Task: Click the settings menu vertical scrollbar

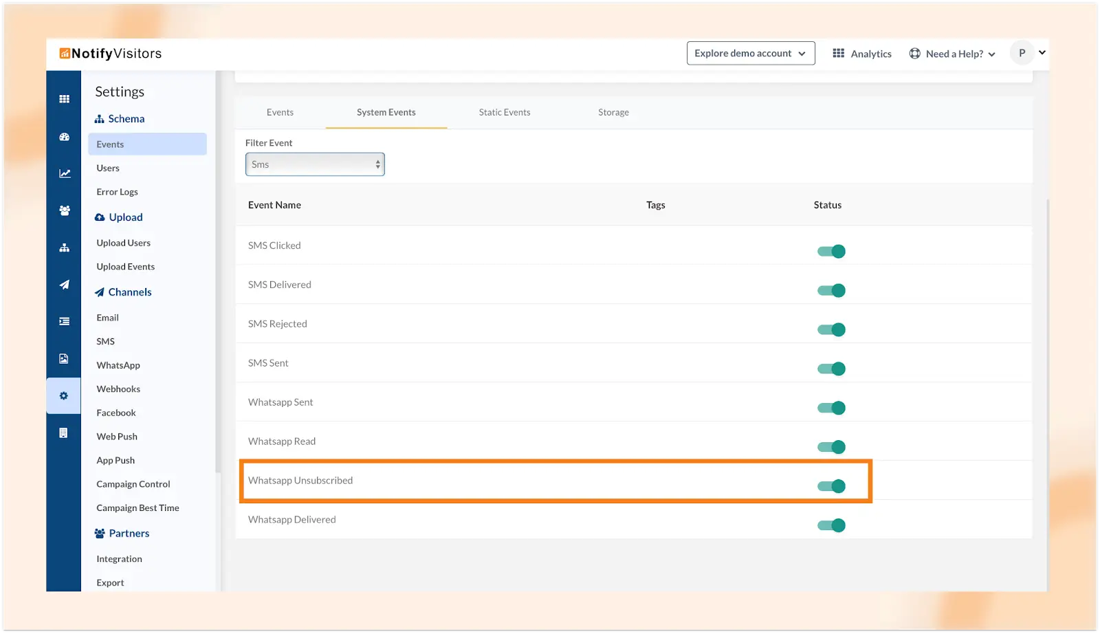Action: tap(218, 275)
